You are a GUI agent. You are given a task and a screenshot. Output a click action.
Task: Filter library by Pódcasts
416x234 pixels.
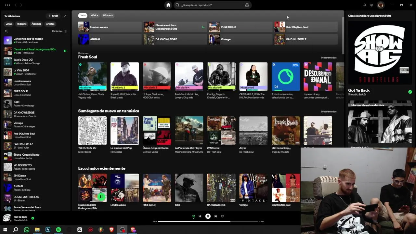pyautogui.click(x=22, y=24)
